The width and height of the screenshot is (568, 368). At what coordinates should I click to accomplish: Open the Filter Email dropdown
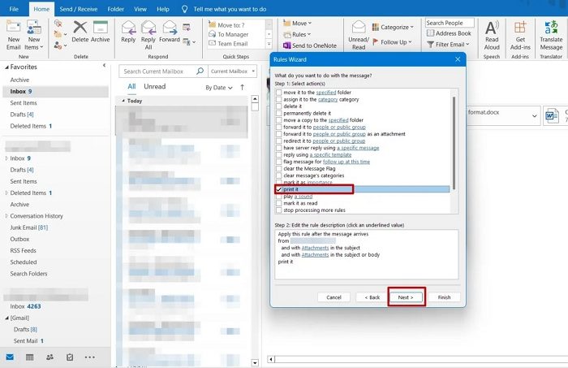448,44
